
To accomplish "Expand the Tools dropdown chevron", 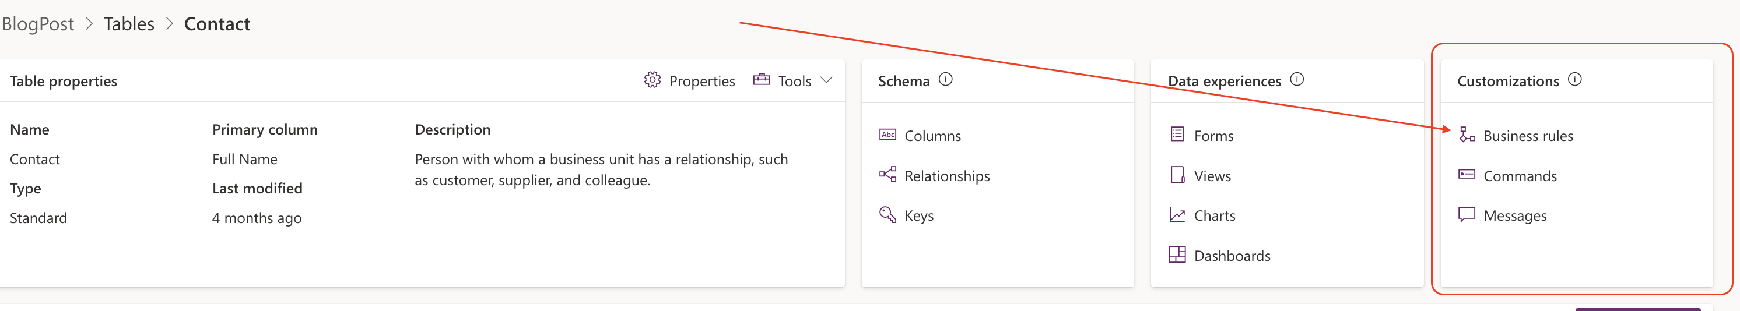I will [826, 80].
